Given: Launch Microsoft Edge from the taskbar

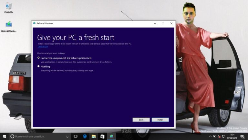Looking at the screenshot, I should (85, 136).
